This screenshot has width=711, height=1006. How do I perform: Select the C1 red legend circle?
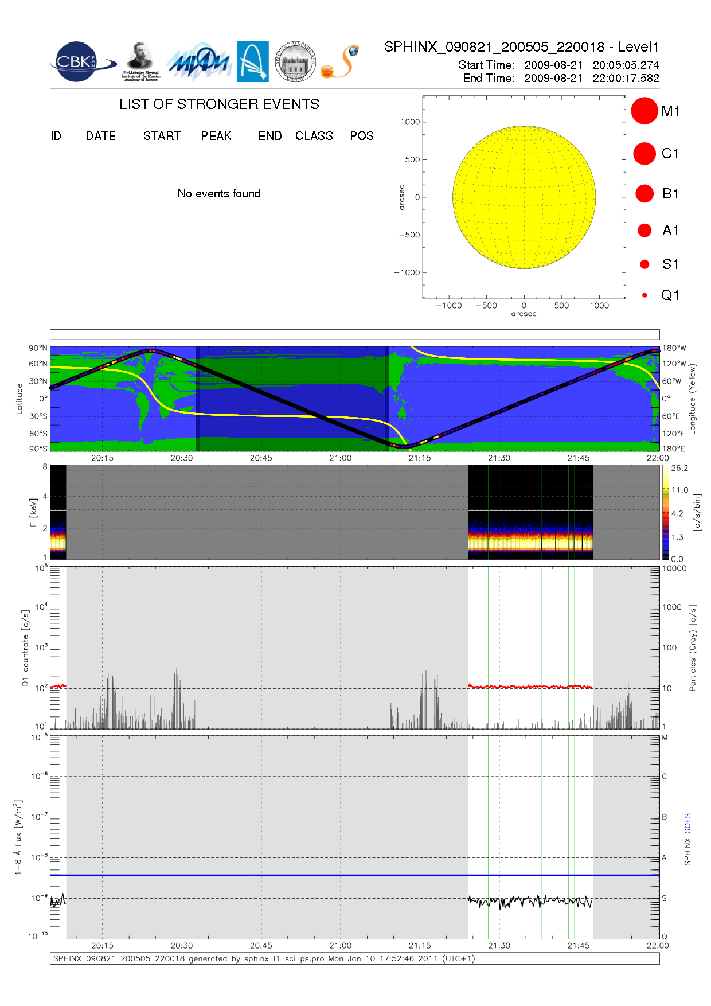click(x=644, y=154)
